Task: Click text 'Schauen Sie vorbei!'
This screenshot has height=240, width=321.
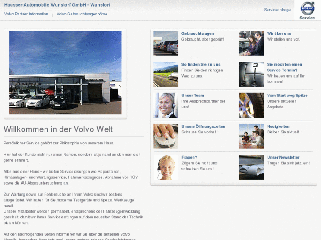Action: [199, 132]
